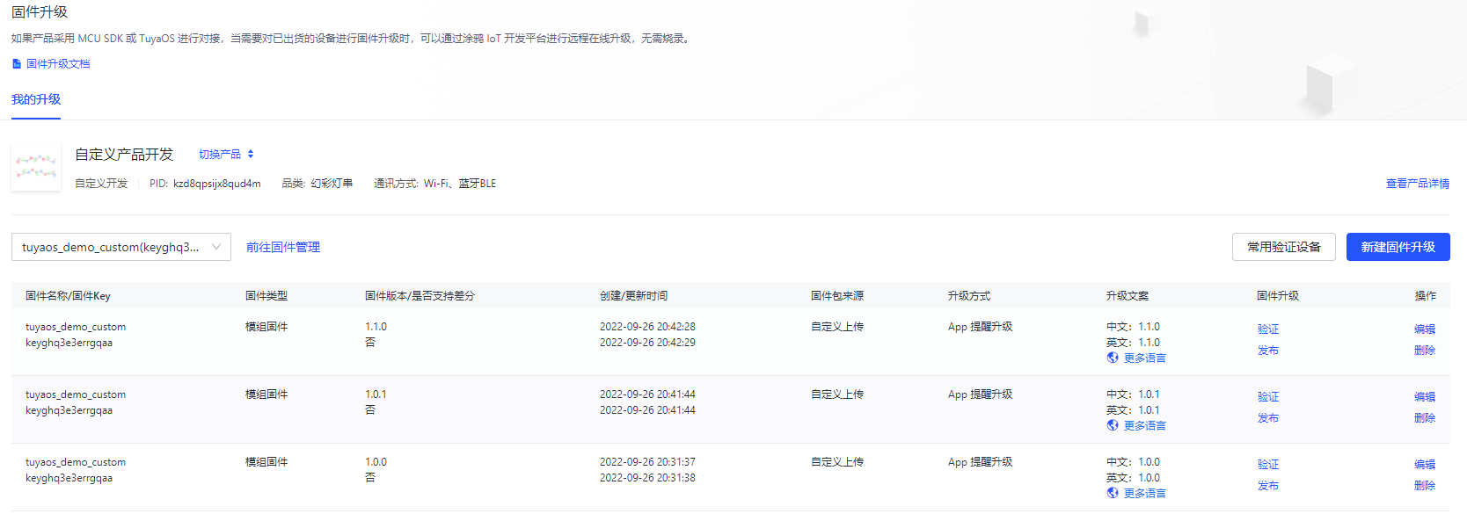Click 编辑 for firmware version 1.1.0

click(1425, 329)
